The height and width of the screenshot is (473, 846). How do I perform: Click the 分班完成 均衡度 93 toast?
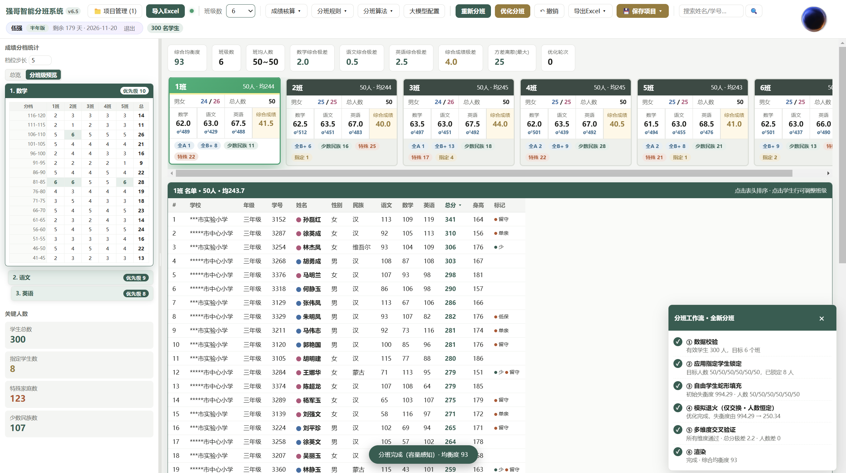click(423, 455)
